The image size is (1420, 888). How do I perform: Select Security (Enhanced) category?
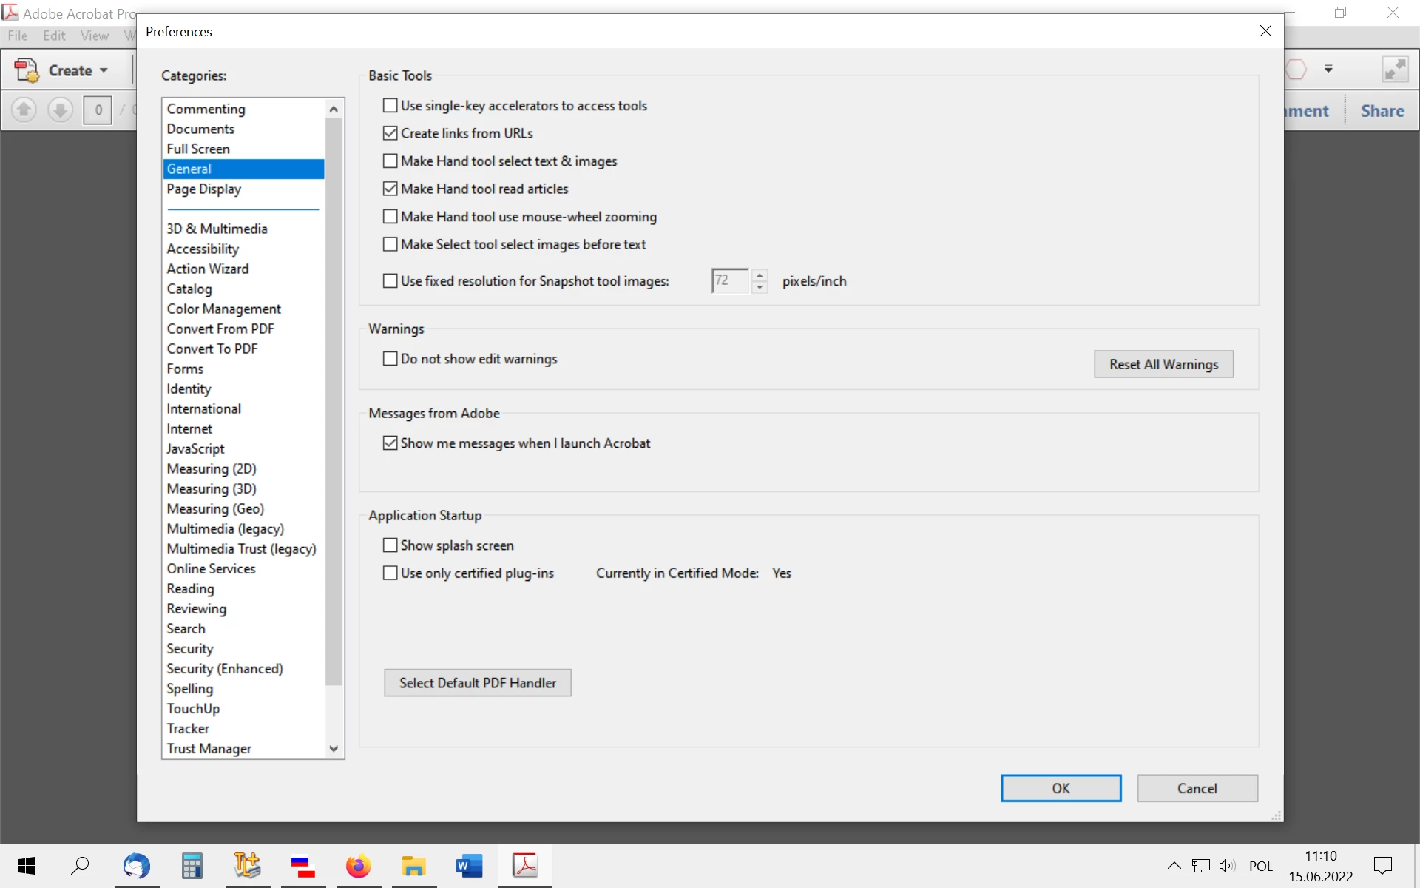pos(225,669)
